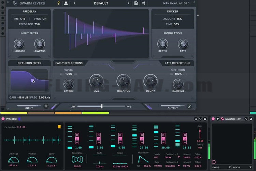Screen dimensions: 256x171
Task: Unfold Swarm Rev parameters with triangle button
Action: tap(218, 119)
